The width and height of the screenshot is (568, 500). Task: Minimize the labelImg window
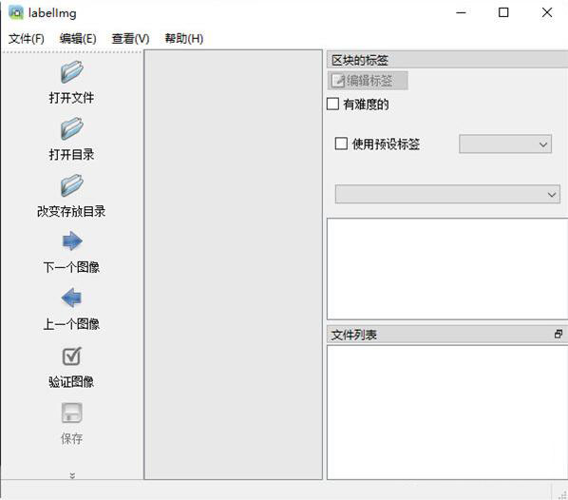461,12
